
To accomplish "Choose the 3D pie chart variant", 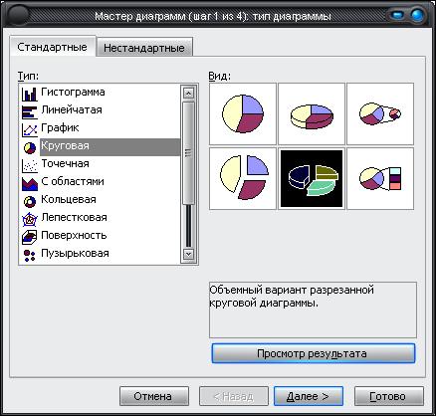I will click(x=312, y=113).
